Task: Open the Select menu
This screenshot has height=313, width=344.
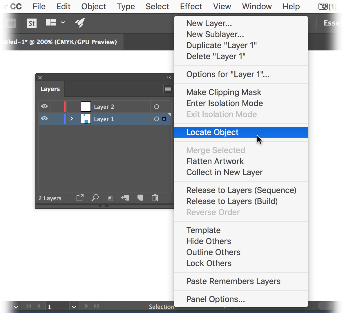Action: click(x=157, y=7)
